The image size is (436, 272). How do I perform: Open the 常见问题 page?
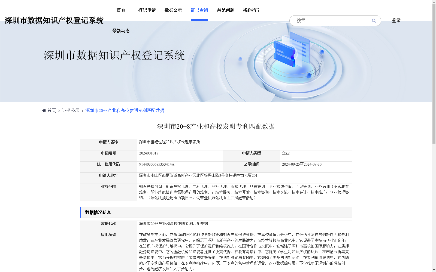click(x=226, y=10)
